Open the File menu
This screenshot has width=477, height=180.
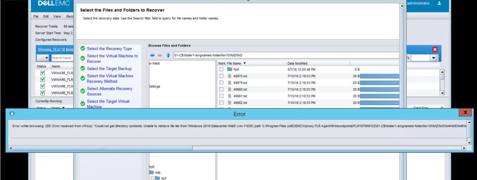coord(36,17)
